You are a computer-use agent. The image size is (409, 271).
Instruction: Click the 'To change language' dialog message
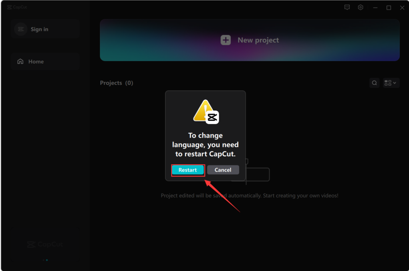[x=206, y=145]
